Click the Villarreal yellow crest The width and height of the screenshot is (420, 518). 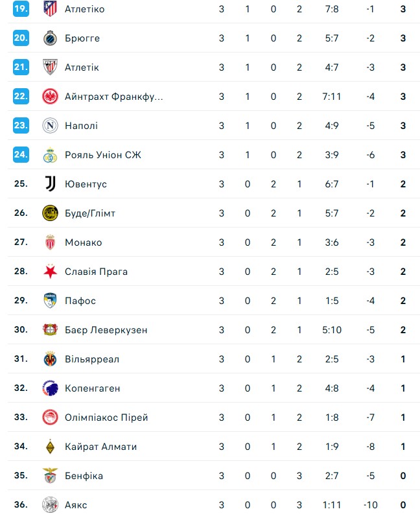point(50,359)
